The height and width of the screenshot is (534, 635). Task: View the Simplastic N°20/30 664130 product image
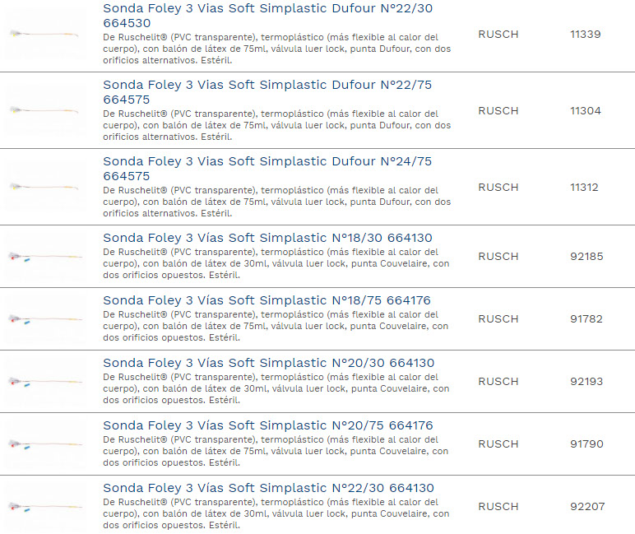click(x=45, y=381)
